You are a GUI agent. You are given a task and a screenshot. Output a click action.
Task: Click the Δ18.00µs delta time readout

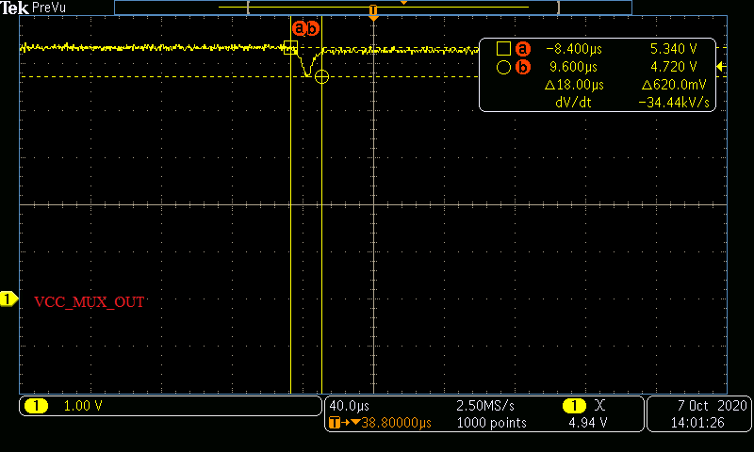coord(574,85)
